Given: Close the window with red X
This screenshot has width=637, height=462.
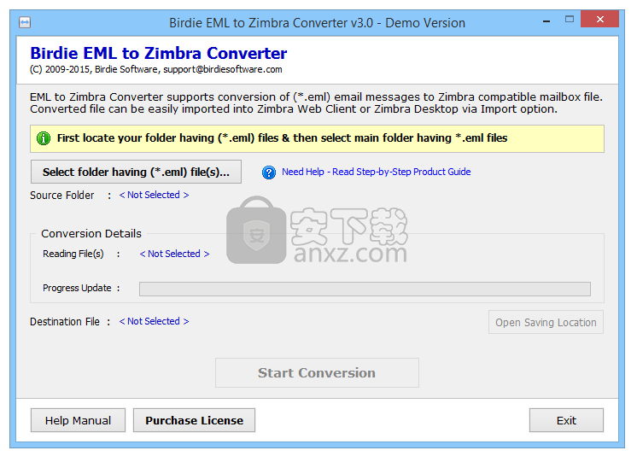Looking at the screenshot, I should (599, 19).
